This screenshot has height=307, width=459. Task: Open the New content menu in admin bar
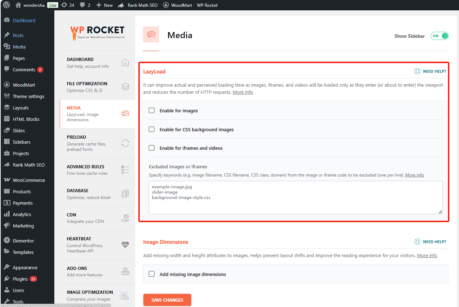[104, 5]
